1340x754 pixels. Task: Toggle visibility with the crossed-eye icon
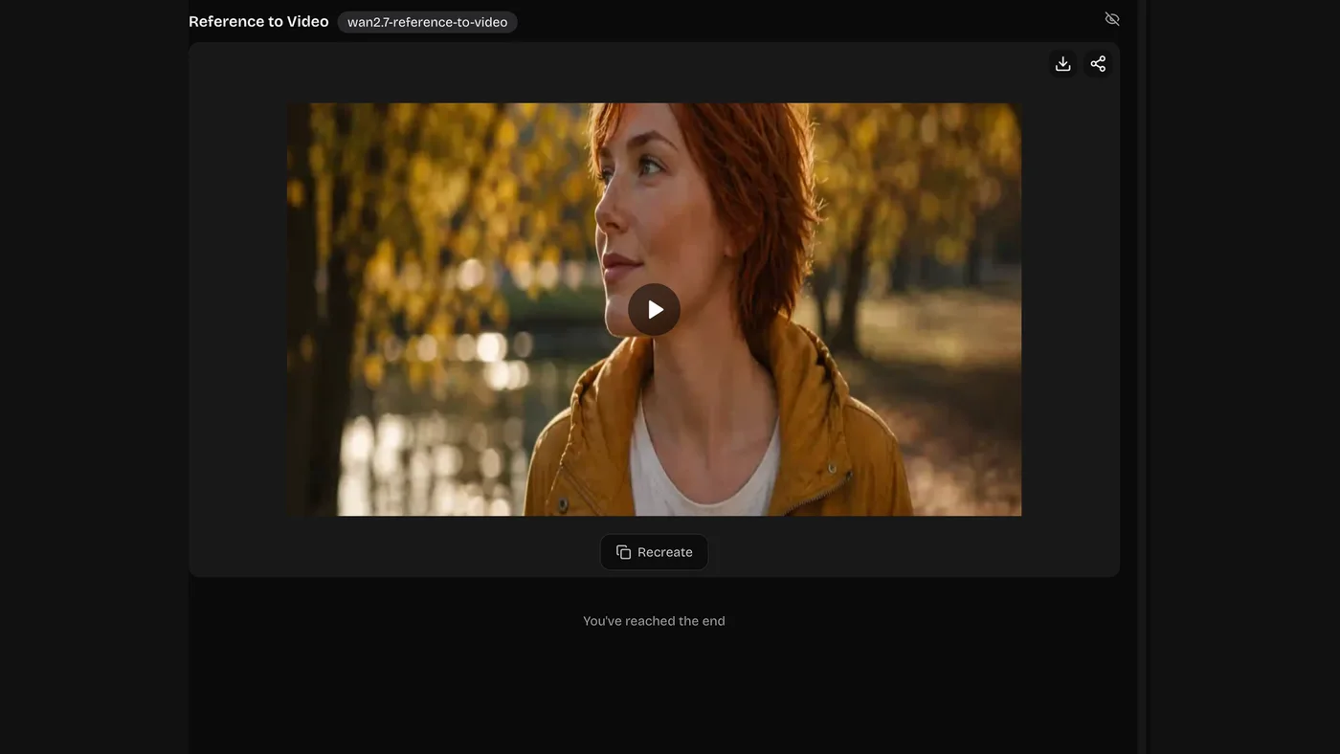1112,19
